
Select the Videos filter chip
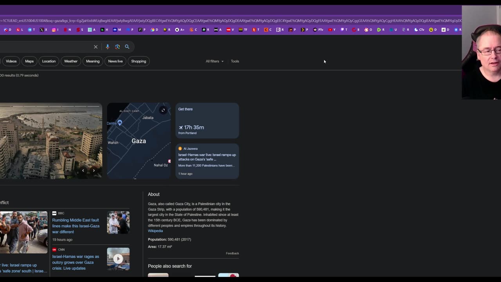pos(11,61)
